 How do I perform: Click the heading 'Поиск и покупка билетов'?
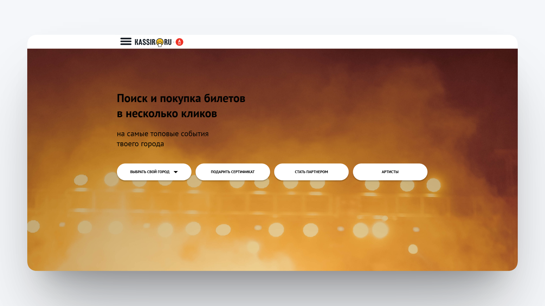point(181,98)
